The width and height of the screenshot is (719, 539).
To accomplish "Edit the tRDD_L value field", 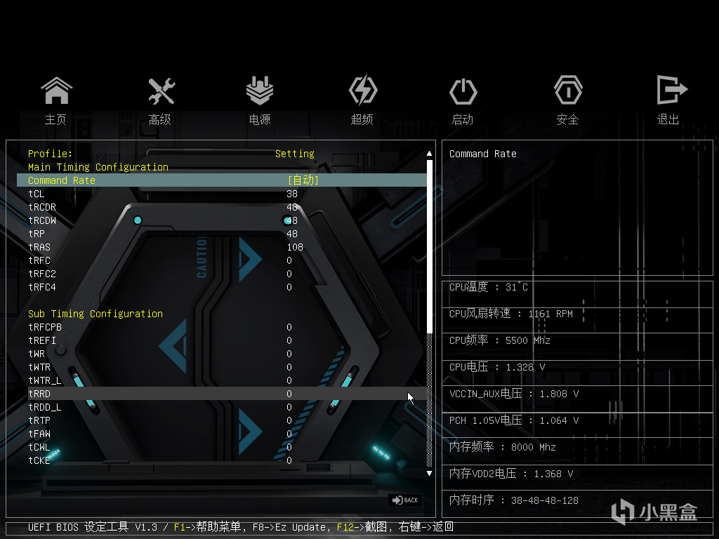I will pos(289,407).
